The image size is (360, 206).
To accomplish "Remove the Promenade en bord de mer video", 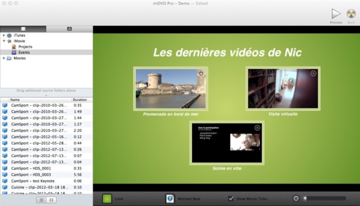I will tap(201, 73).
